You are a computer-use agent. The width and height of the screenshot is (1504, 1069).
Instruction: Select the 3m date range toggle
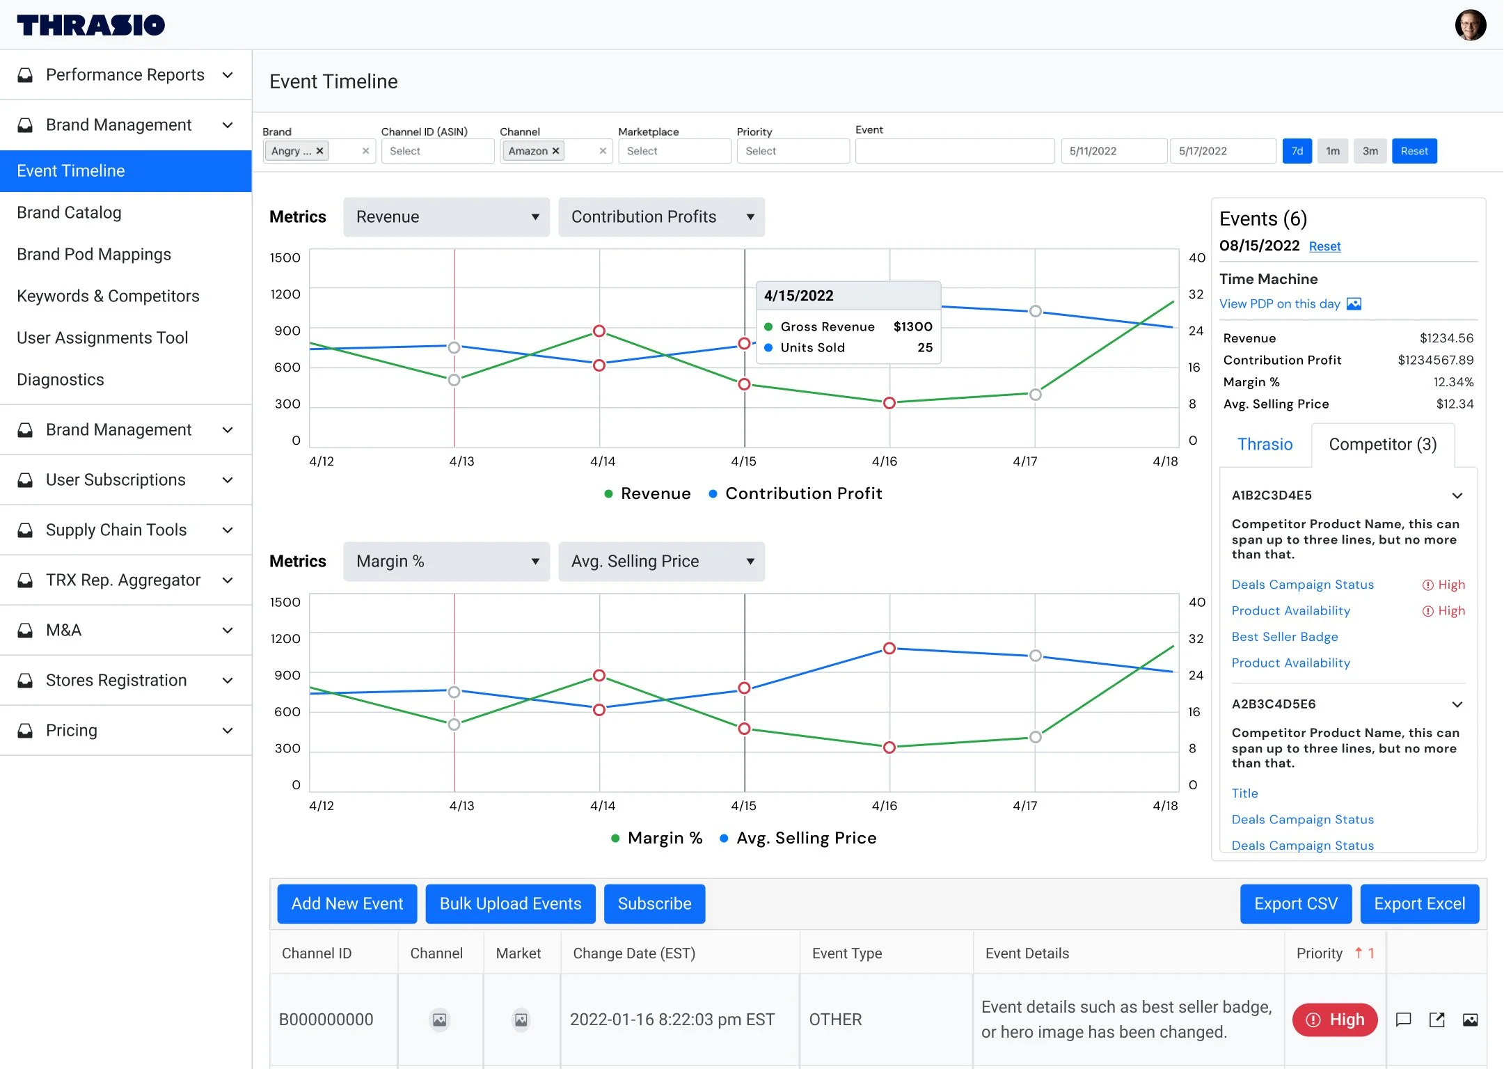1370,151
